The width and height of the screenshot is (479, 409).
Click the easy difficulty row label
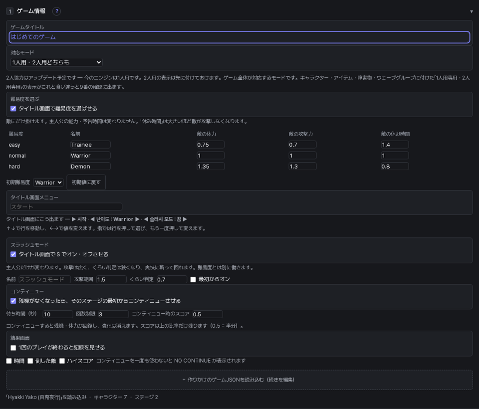click(x=14, y=145)
